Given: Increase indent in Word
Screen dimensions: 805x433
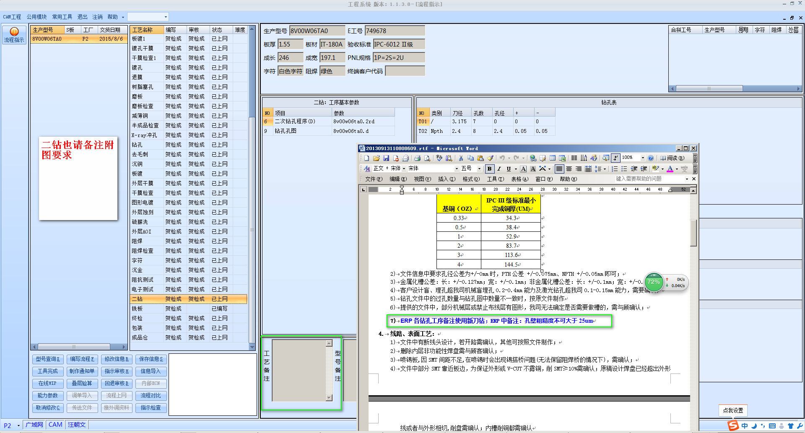Looking at the screenshot, I should [x=644, y=169].
